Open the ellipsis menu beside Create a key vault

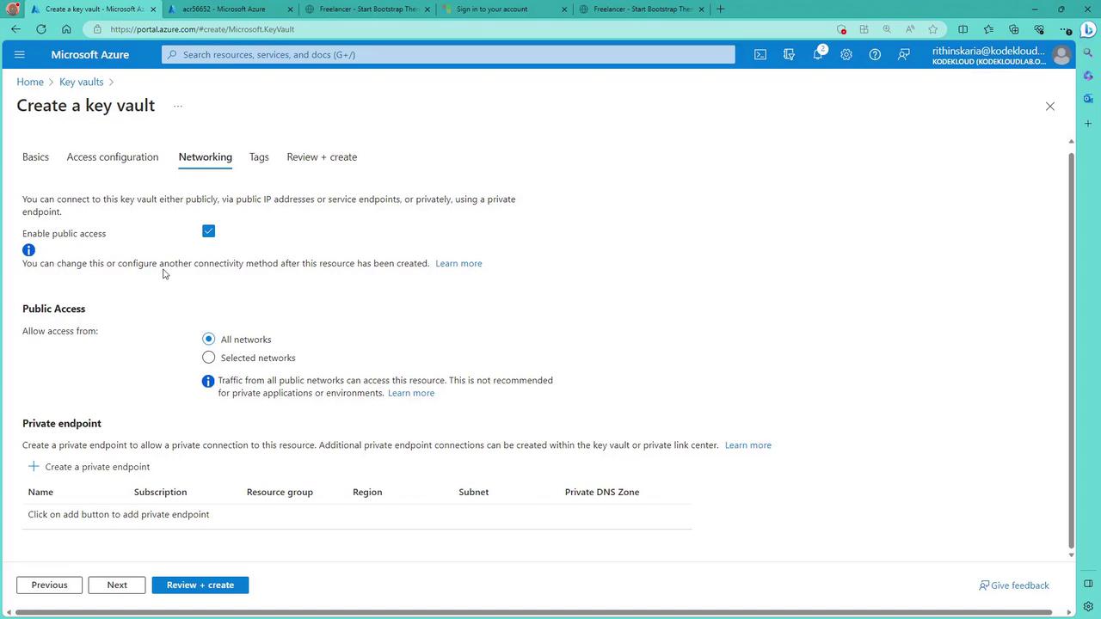pyautogui.click(x=178, y=107)
